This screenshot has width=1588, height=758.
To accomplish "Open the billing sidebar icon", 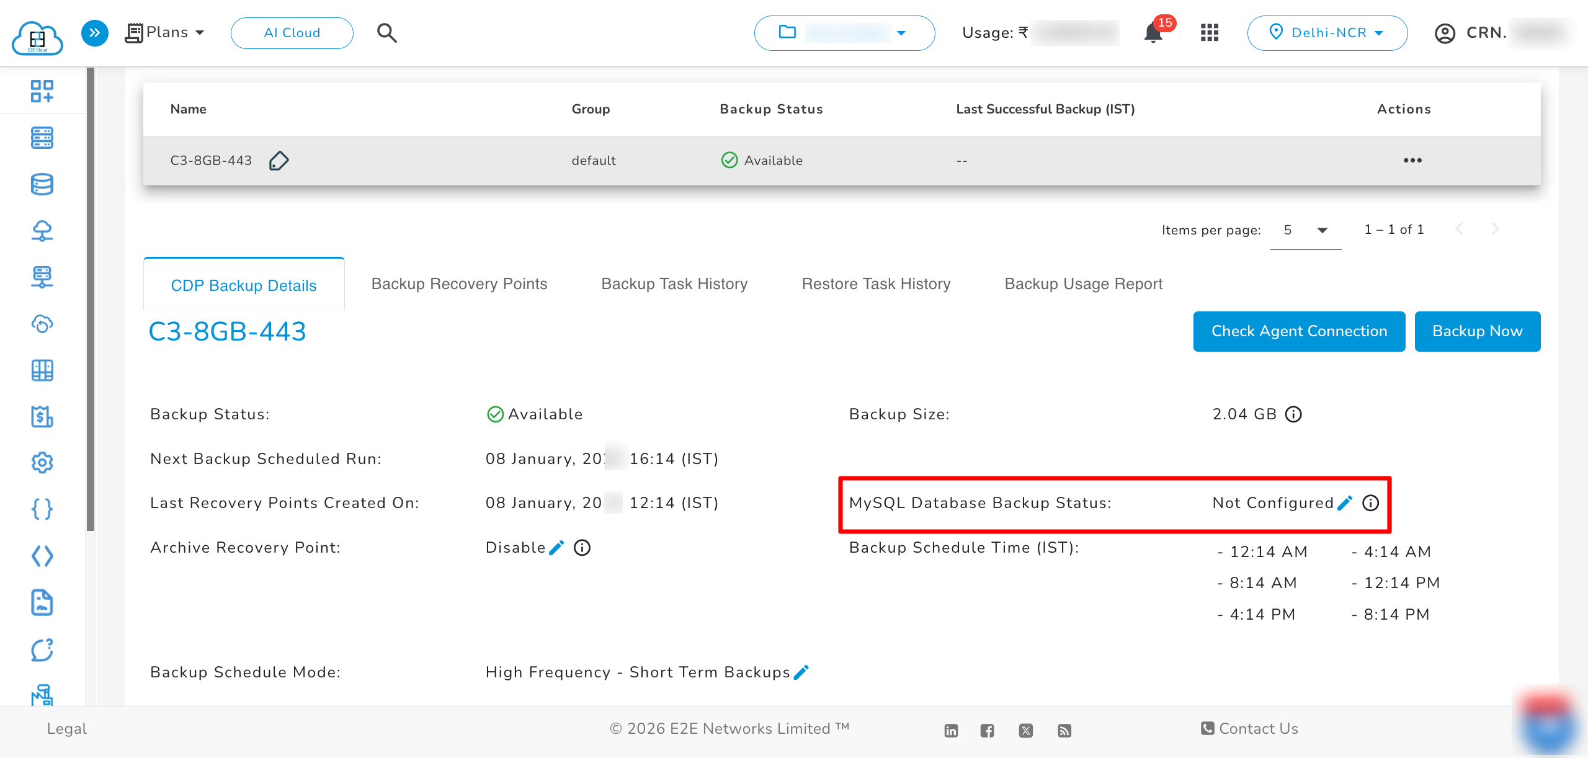I will (x=42, y=416).
